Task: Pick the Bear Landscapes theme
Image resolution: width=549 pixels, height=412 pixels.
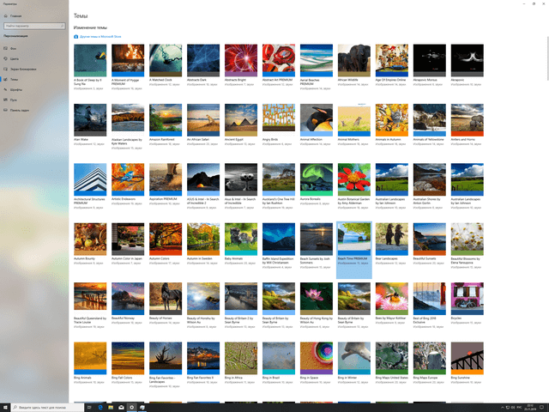Action: tap(392, 239)
